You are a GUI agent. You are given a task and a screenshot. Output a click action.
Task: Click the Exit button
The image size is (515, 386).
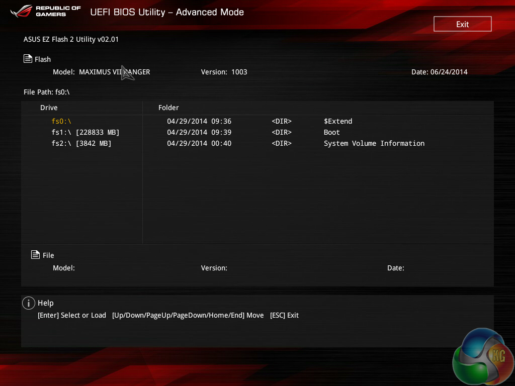(x=463, y=24)
